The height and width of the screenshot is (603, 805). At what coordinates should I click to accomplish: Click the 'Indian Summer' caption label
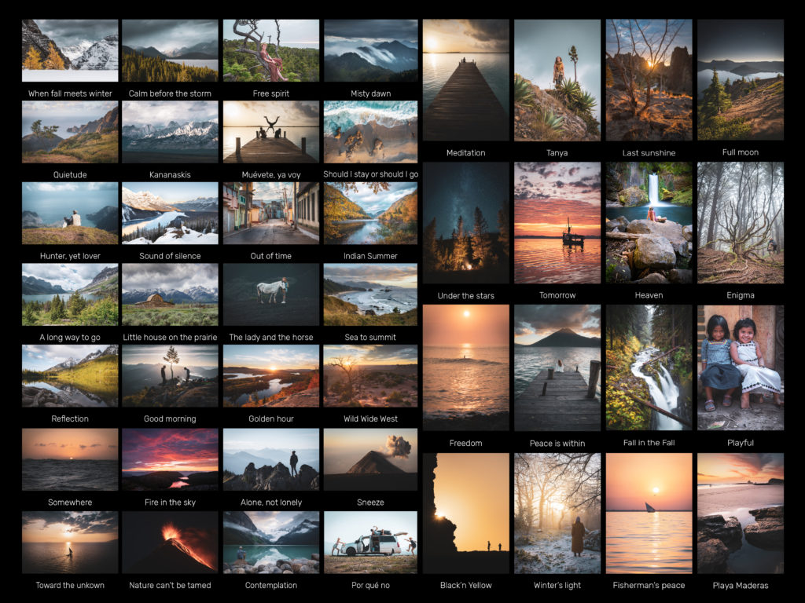click(x=371, y=256)
